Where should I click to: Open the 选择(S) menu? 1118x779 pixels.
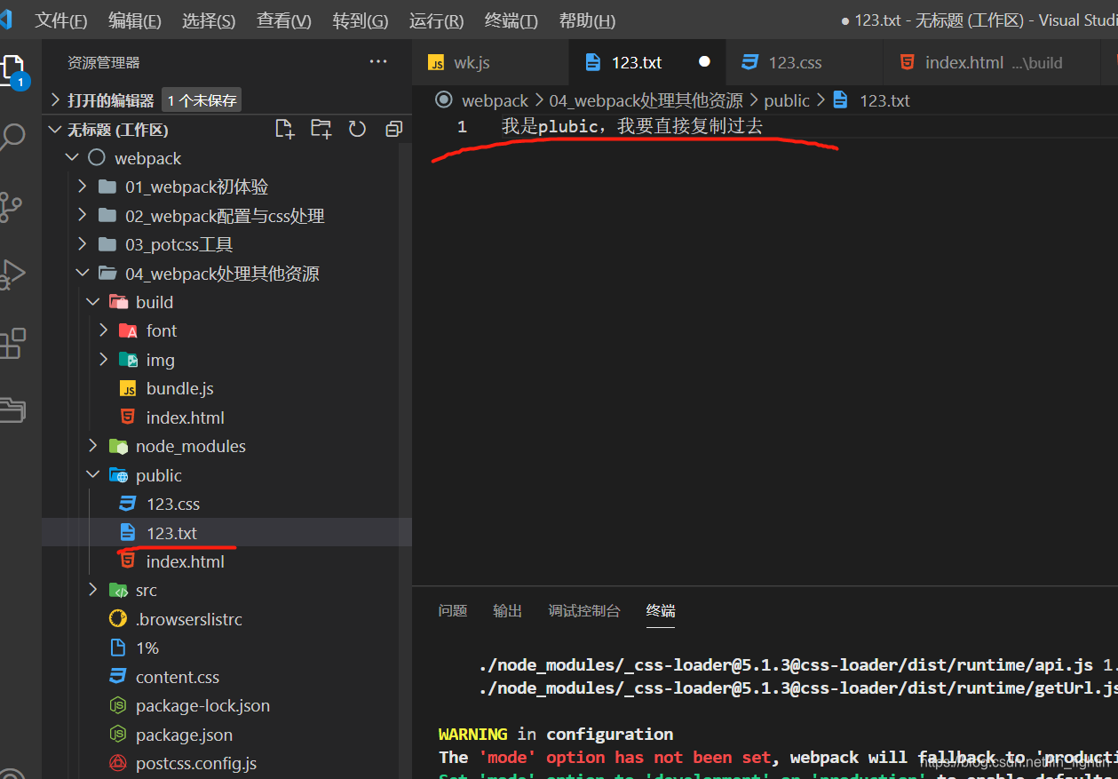pyautogui.click(x=209, y=20)
